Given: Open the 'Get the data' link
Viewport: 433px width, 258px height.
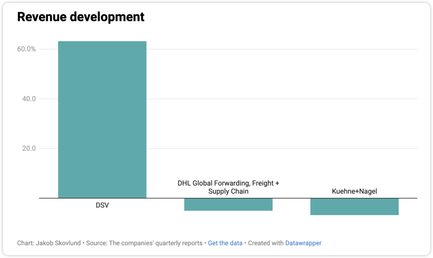Looking at the screenshot, I should pyautogui.click(x=225, y=243).
